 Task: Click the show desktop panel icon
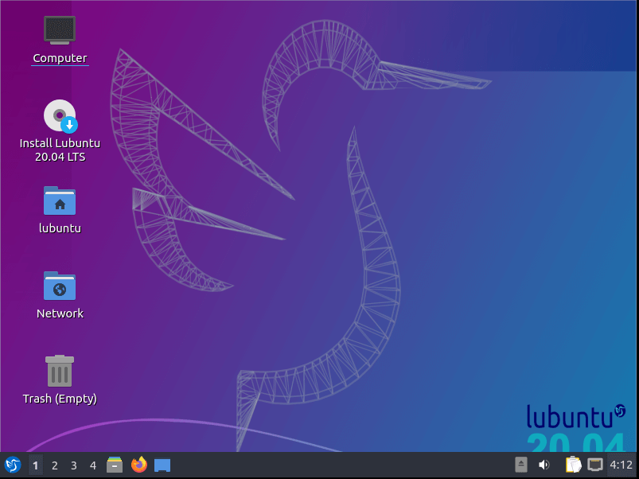tap(162, 465)
